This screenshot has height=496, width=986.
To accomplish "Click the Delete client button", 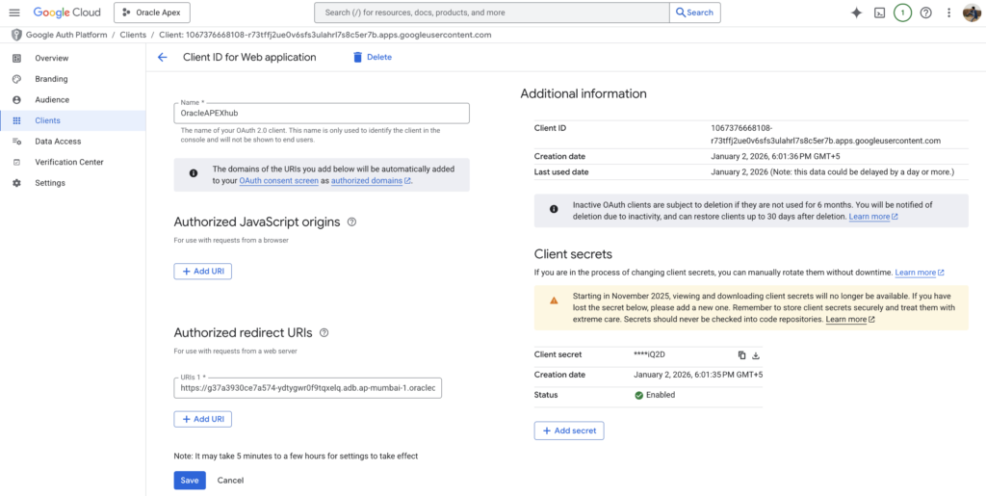I will pyautogui.click(x=372, y=58).
